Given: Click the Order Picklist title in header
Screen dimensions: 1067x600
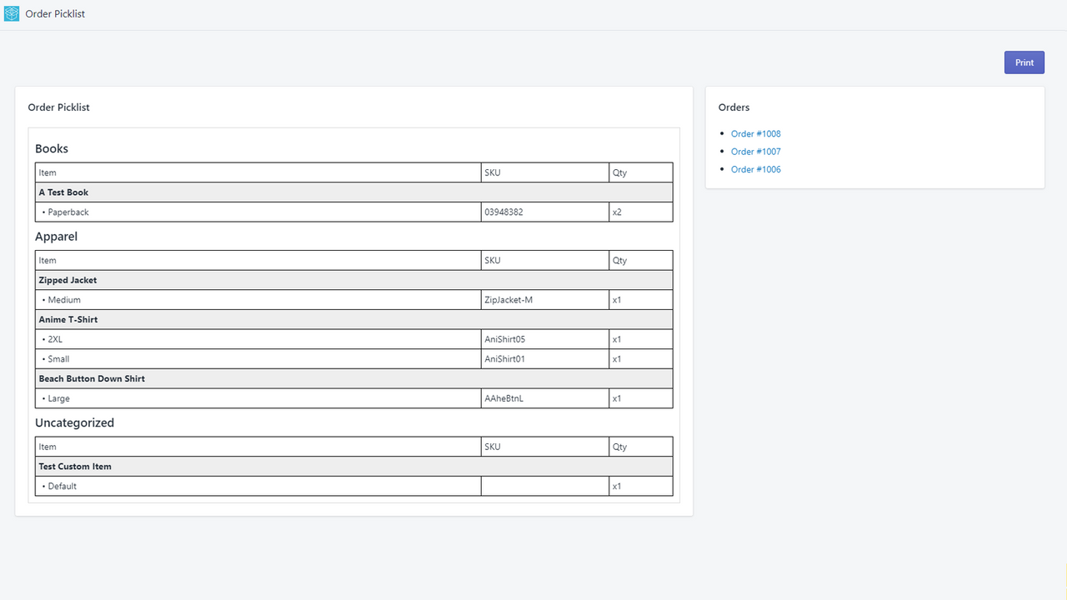Looking at the screenshot, I should click(x=55, y=14).
